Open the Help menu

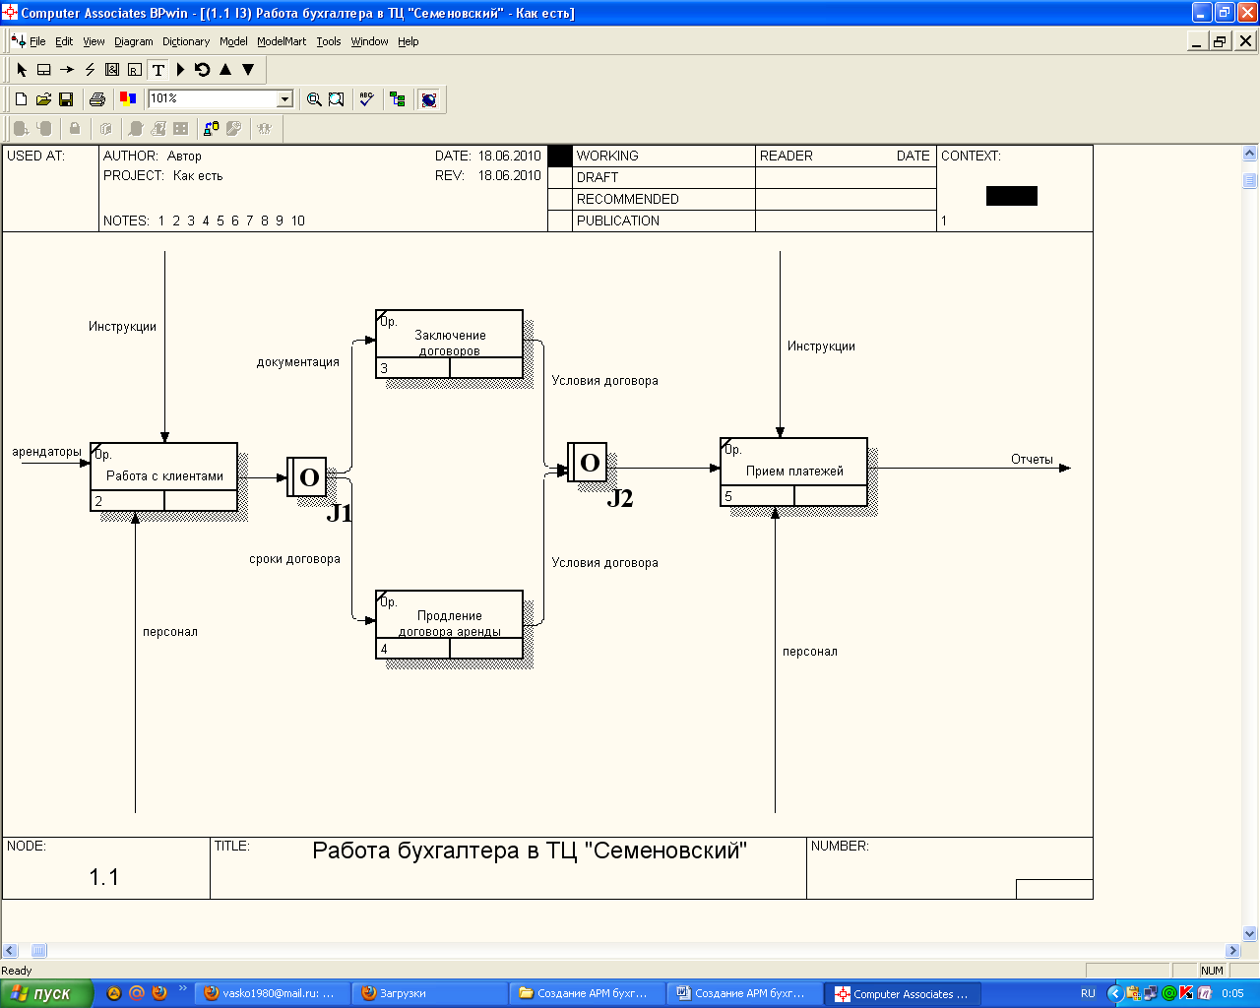click(408, 41)
